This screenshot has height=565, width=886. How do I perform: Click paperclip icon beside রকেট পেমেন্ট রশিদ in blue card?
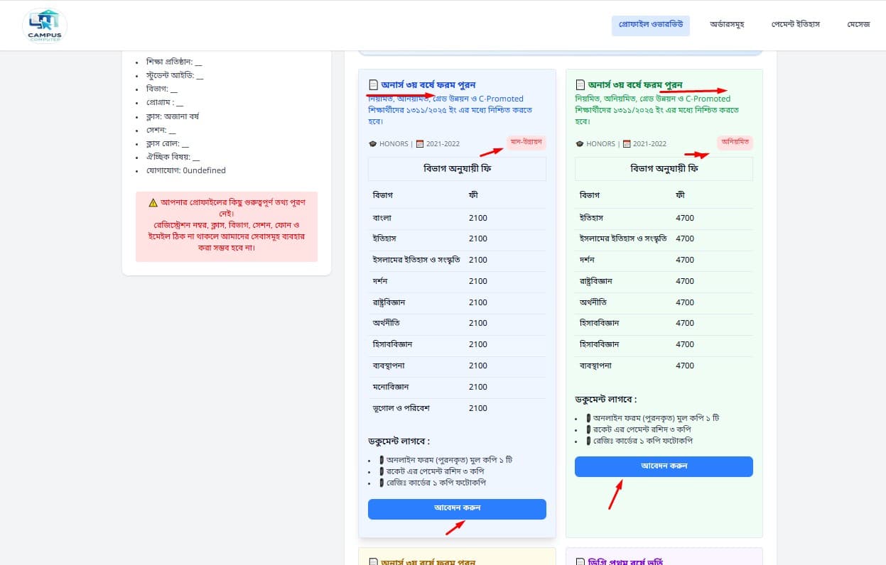(382, 471)
